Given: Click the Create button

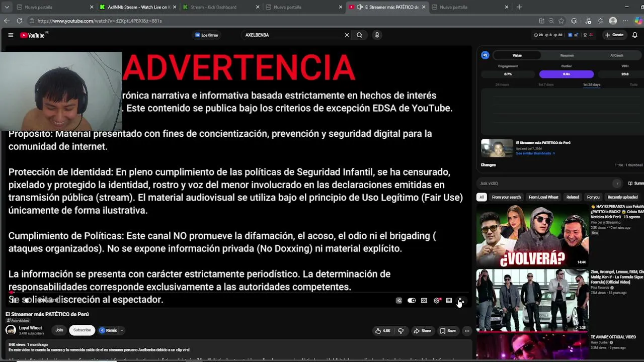Looking at the screenshot, I should pyautogui.click(x=614, y=35).
